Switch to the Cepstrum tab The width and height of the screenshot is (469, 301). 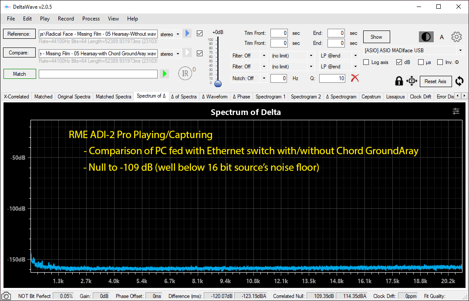click(x=371, y=97)
